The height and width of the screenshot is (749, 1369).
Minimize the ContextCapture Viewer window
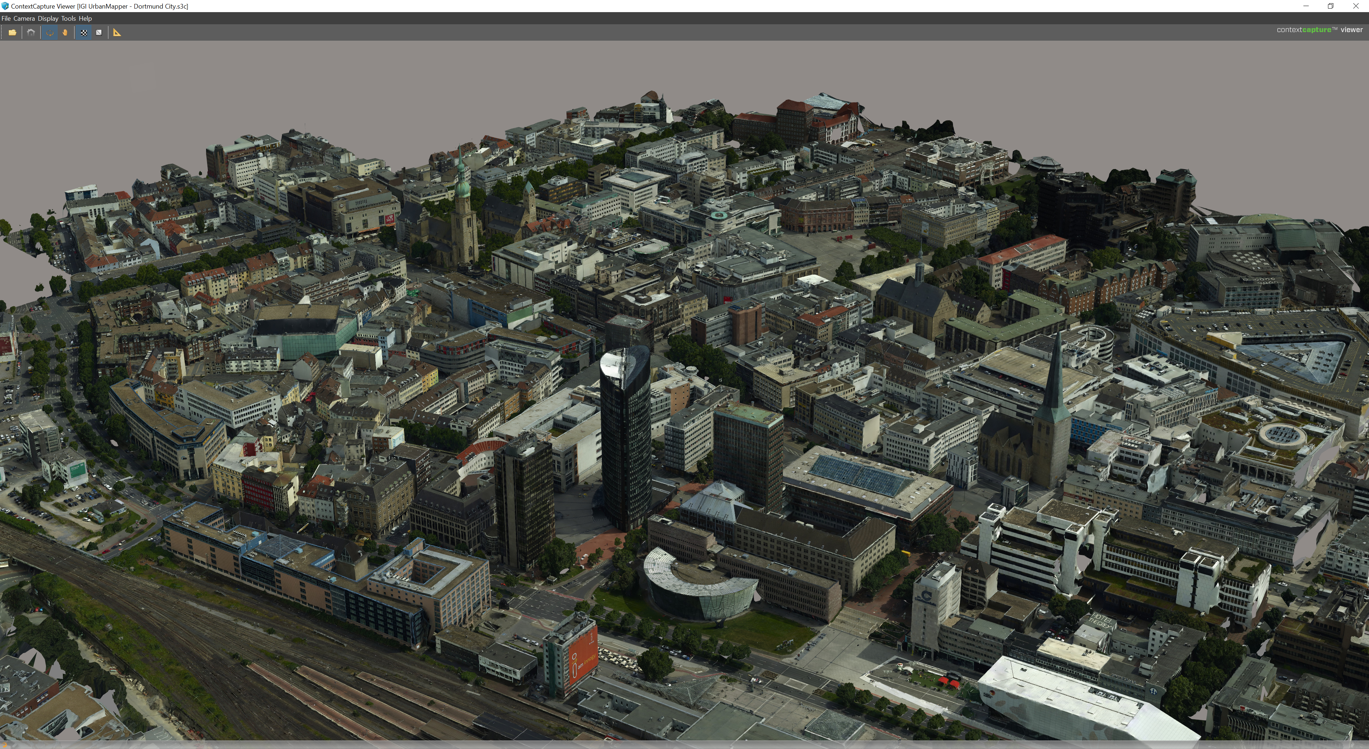(x=1306, y=6)
